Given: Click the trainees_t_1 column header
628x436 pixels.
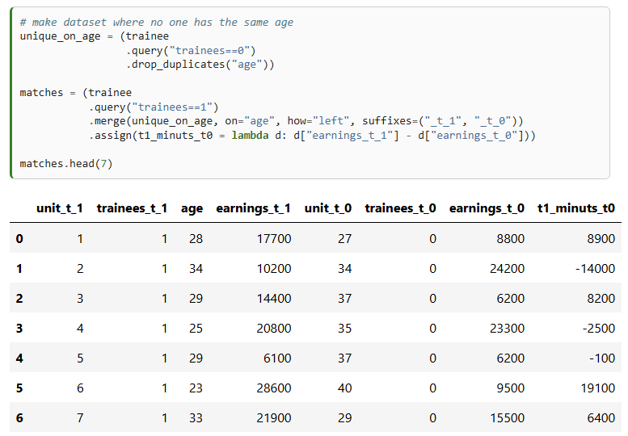Looking at the screenshot, I should pyautogui.click(x=132, y=208).
